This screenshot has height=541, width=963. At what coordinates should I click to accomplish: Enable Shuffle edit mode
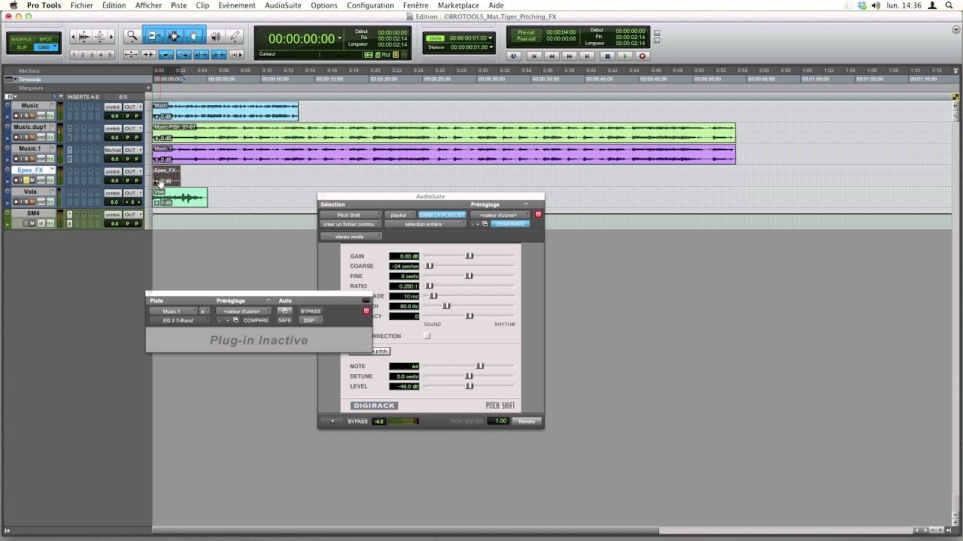(21, 39)
